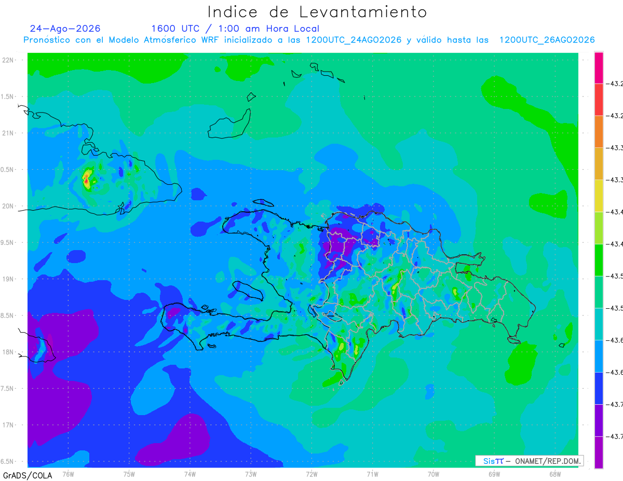Select the 75W longitude label
Viewport: 623px width, 481px height.
tap(129, 474)
